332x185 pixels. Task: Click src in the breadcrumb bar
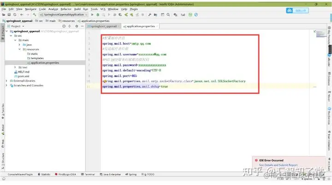point(41,21)
